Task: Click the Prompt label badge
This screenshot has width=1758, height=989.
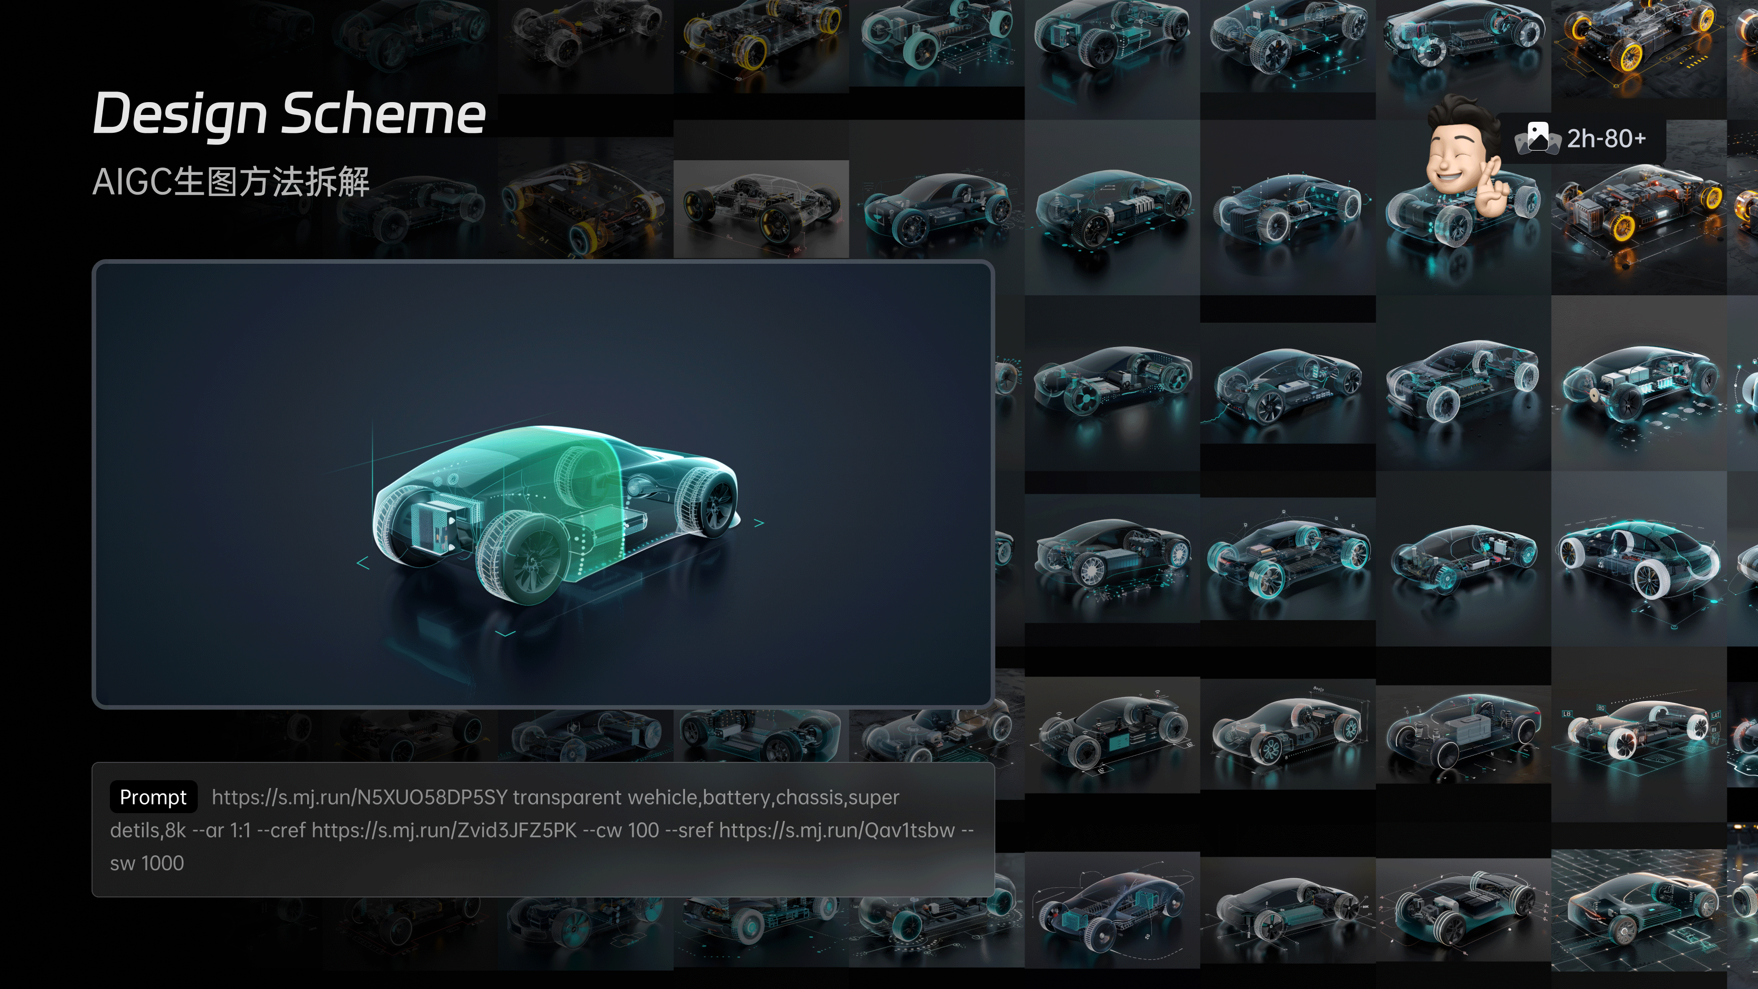Action: click(153, 797)
